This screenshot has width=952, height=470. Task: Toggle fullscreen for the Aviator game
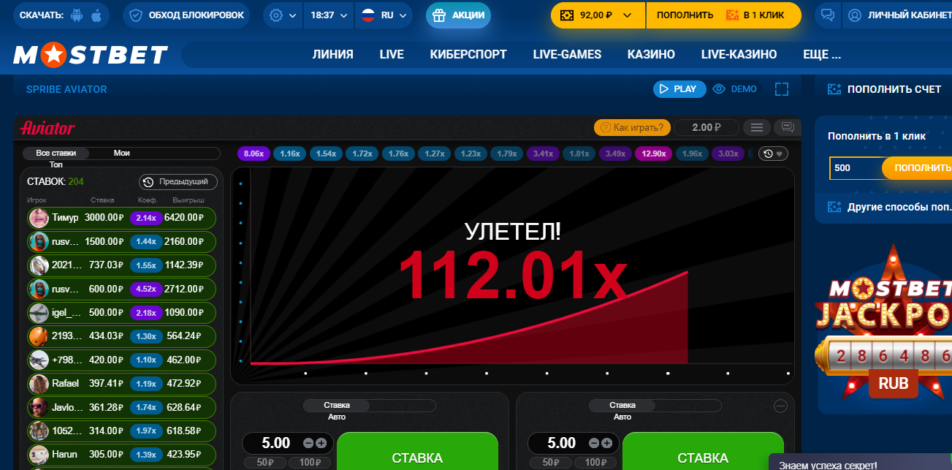[x=782, y=89]
